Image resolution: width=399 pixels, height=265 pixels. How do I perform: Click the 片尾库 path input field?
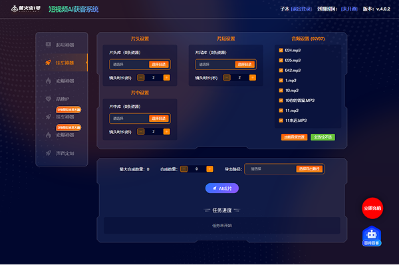(215, 65)
